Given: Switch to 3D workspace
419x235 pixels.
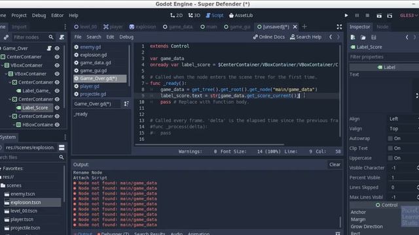Looking at the screenshot, I should (194, 16).
